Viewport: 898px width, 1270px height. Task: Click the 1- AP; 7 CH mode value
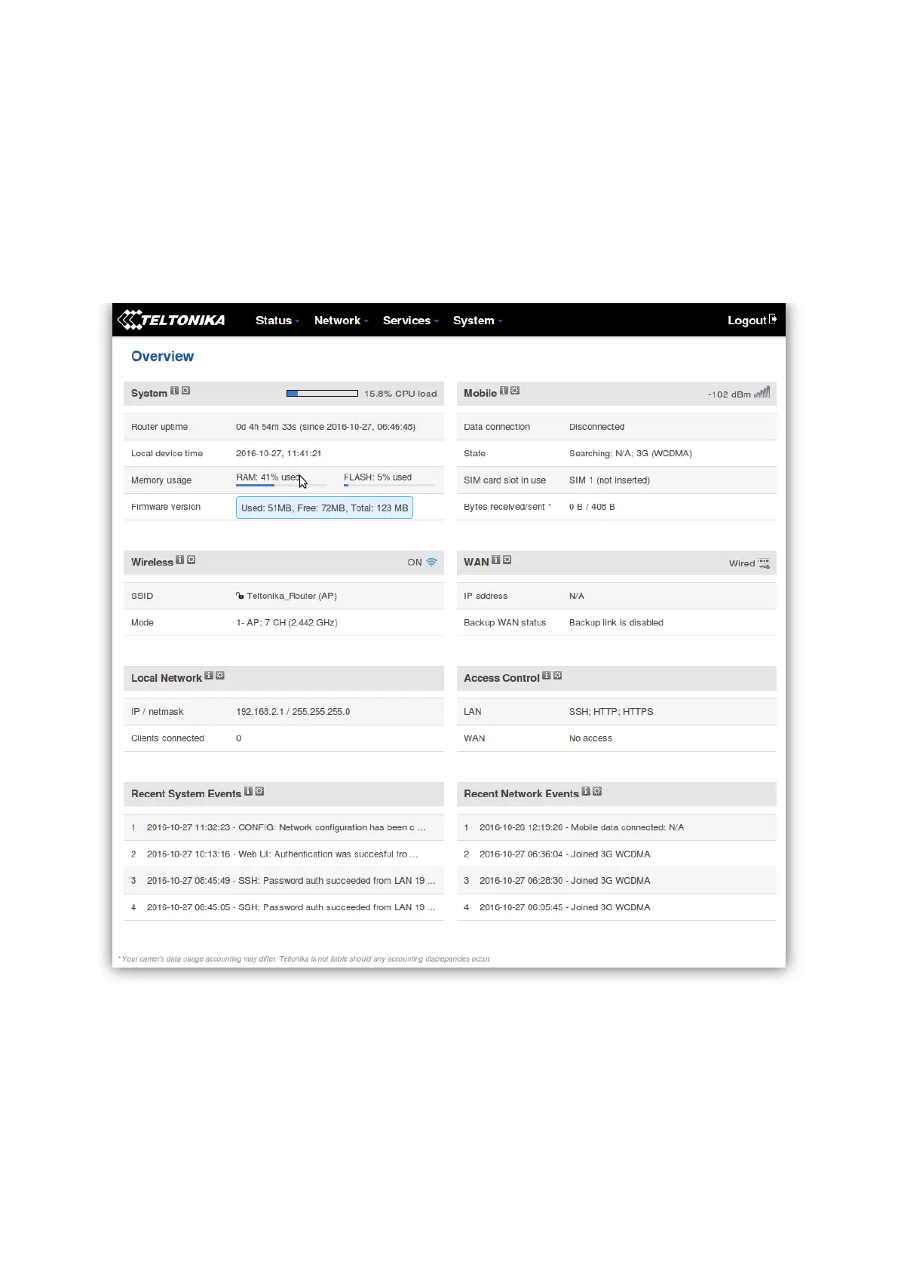pos(287,623)
